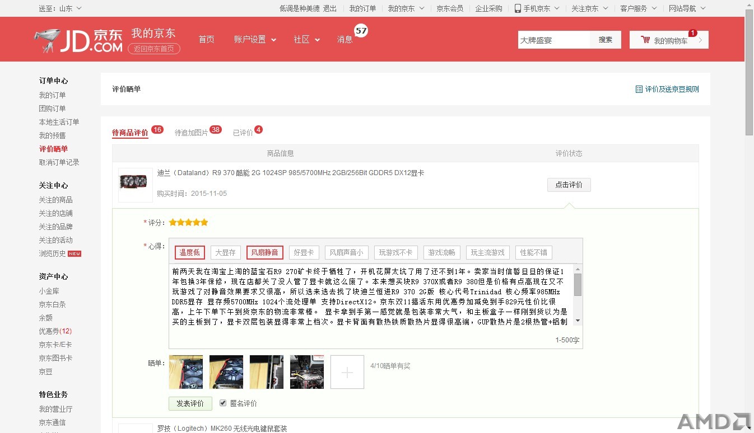The width and height of the screenshot is (754, 433).
Task: Open the Dataland R9 370 product thumbnail
Action: pos(136,184)
